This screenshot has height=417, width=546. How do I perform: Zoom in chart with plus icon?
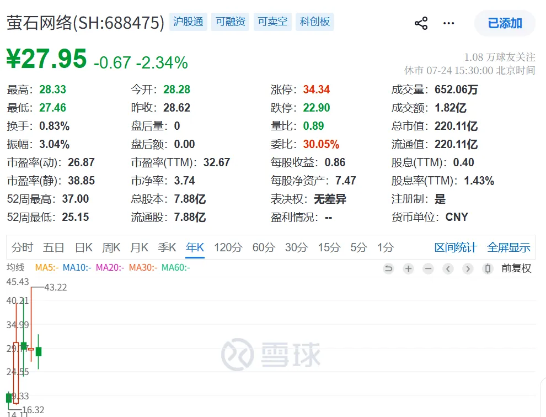coord(409,268)
